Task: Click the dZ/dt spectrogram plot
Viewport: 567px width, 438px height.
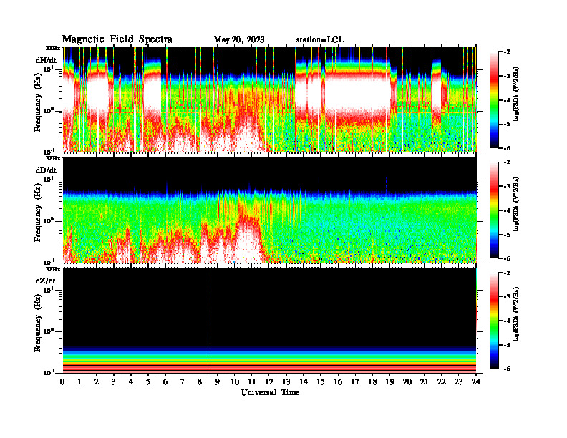Action: coord(270,320)
